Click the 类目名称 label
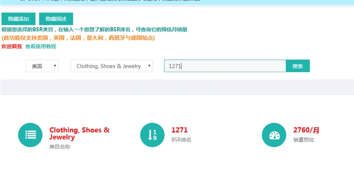The width and height of the screenshot is (354, 175). 60,147
